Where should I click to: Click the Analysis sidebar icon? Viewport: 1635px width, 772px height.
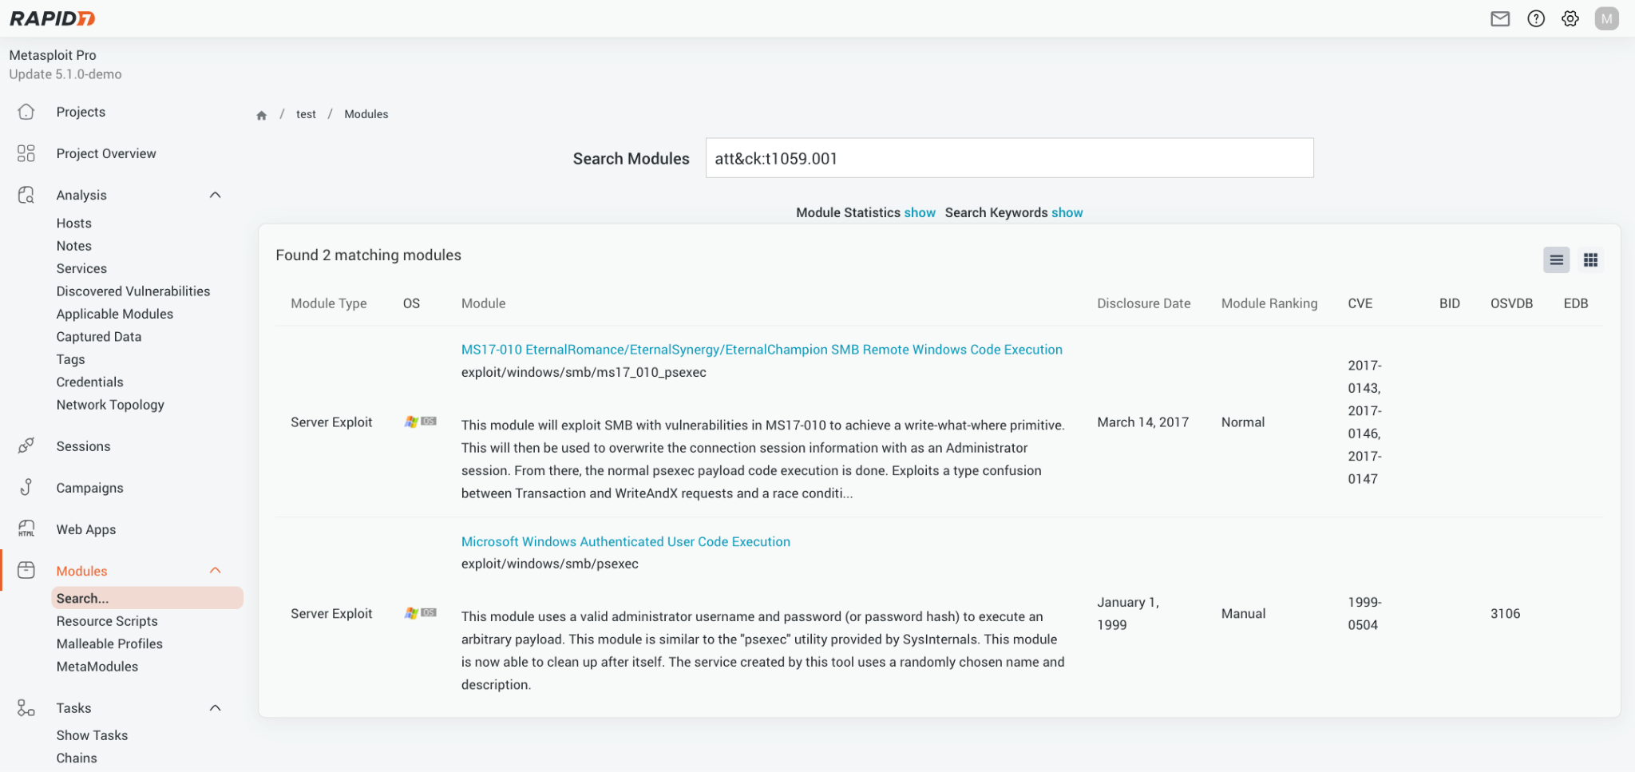26,195
